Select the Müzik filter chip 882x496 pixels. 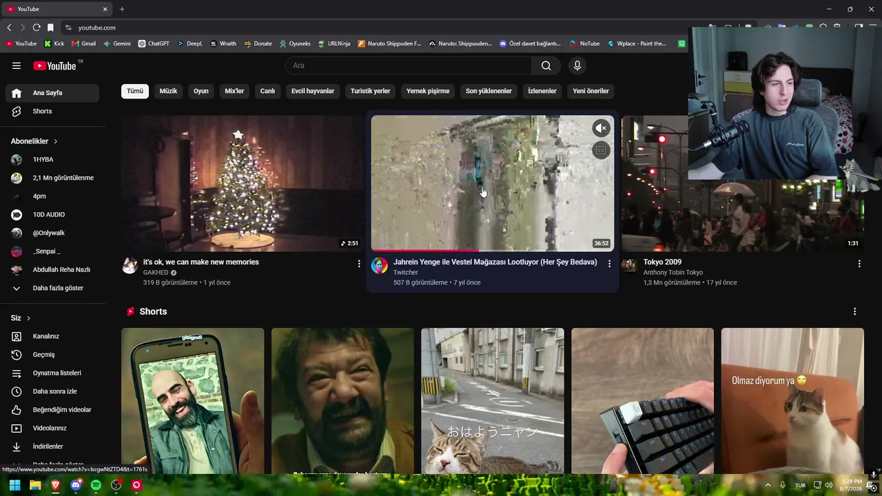[168, 91]
